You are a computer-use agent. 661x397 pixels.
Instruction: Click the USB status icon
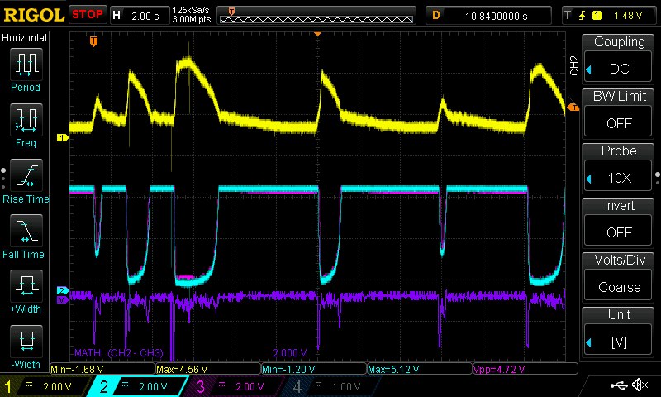pyautogui.click(x=619, y=385)
